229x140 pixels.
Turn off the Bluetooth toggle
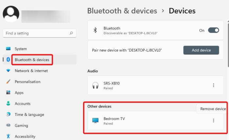point(213,30)
